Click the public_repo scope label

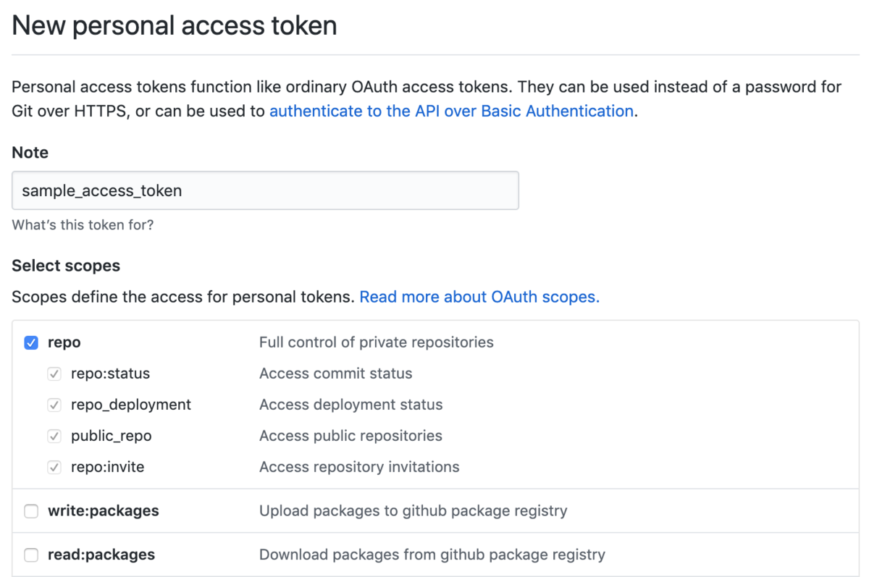click(112, 437)
